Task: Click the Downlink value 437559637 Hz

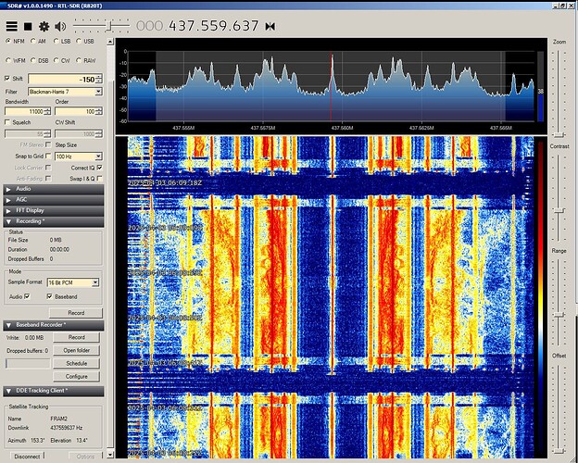Action: click(67, 428)
